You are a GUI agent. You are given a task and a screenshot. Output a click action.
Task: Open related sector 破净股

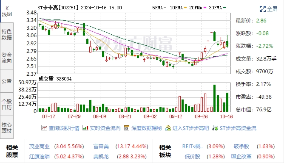(241, 146)
